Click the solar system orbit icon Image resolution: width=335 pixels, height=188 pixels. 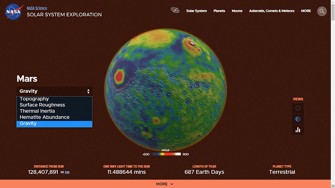(175, 10)
